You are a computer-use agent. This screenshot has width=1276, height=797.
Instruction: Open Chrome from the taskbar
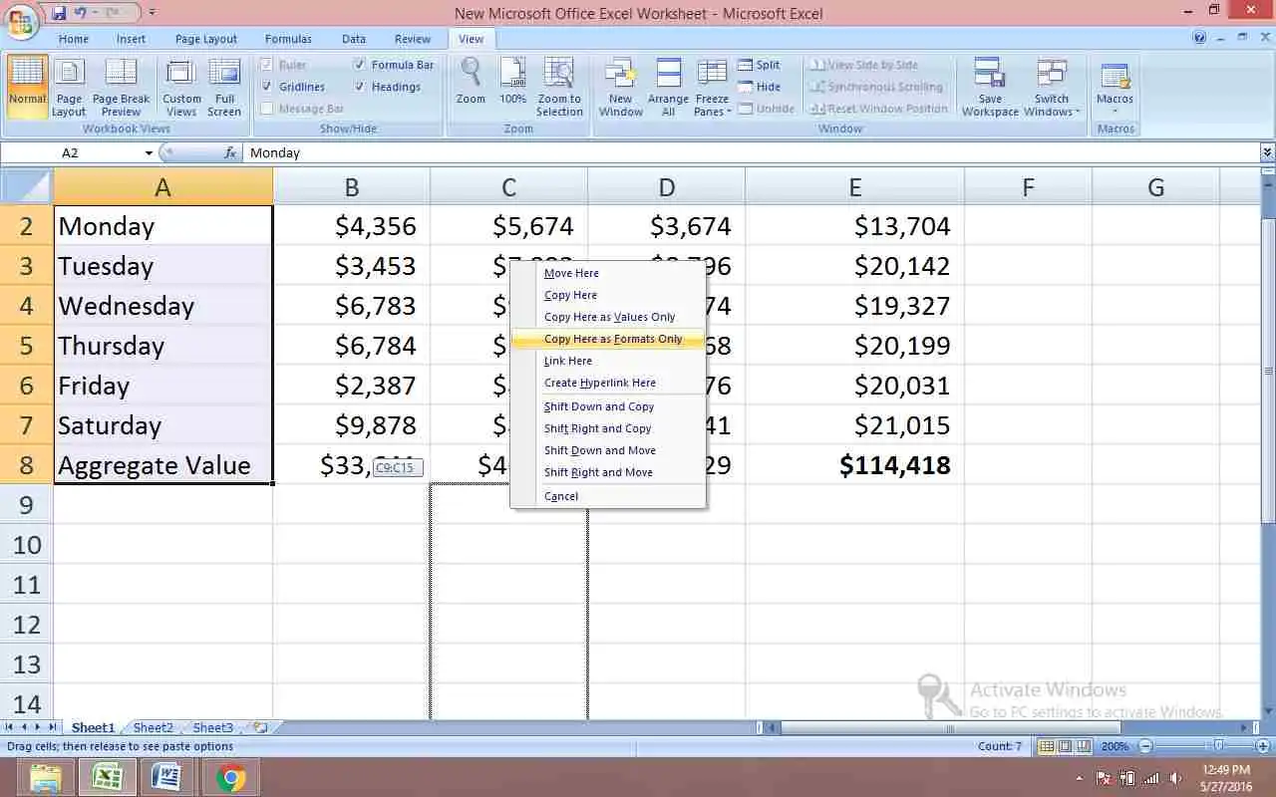[x=230, y=777]
